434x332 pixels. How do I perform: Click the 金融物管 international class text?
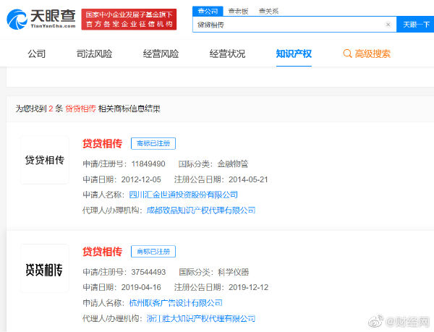[x=233, y=163]
